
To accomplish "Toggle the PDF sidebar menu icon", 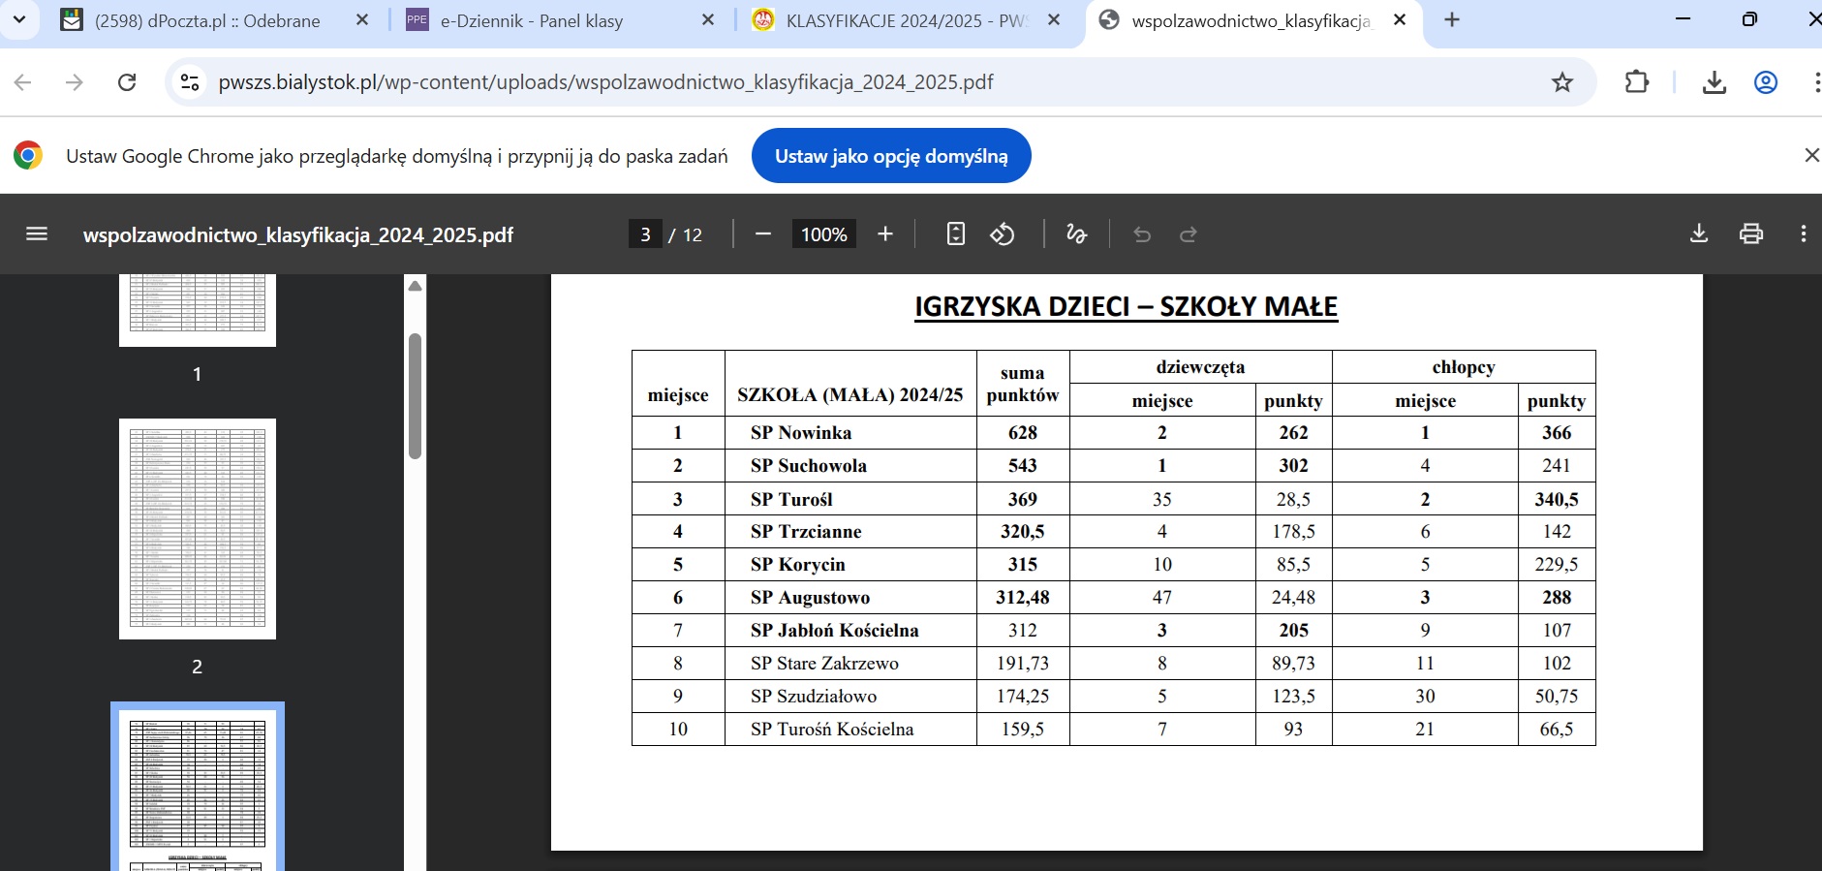I will [x=37, y=234].
